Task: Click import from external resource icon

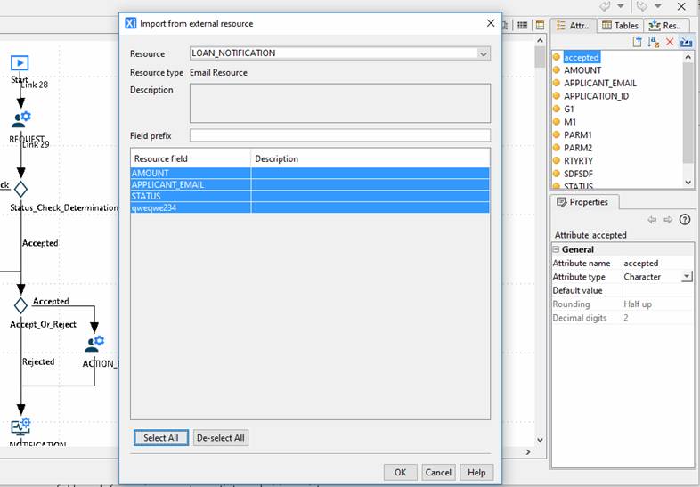Action: [x=686, y=42]
